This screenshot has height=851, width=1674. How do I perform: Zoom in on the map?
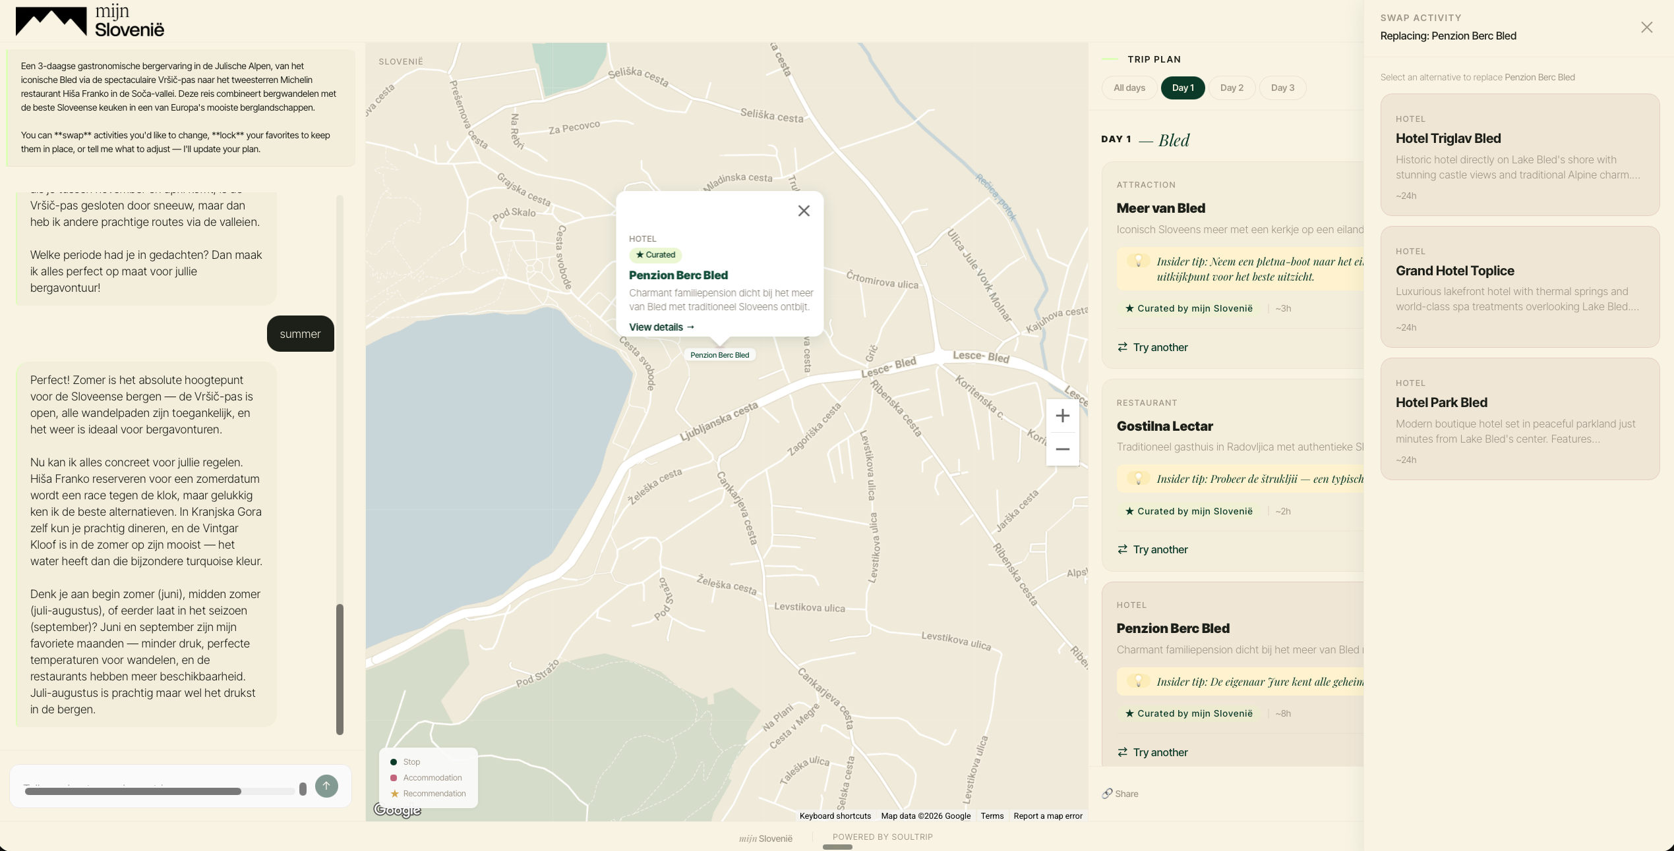(1062, 416)
